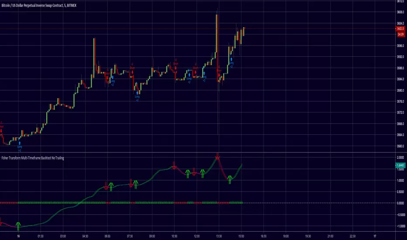
Task: Select the red down arrow at the Fisher peak near 2.0000
Action: (x=217, y=156)
